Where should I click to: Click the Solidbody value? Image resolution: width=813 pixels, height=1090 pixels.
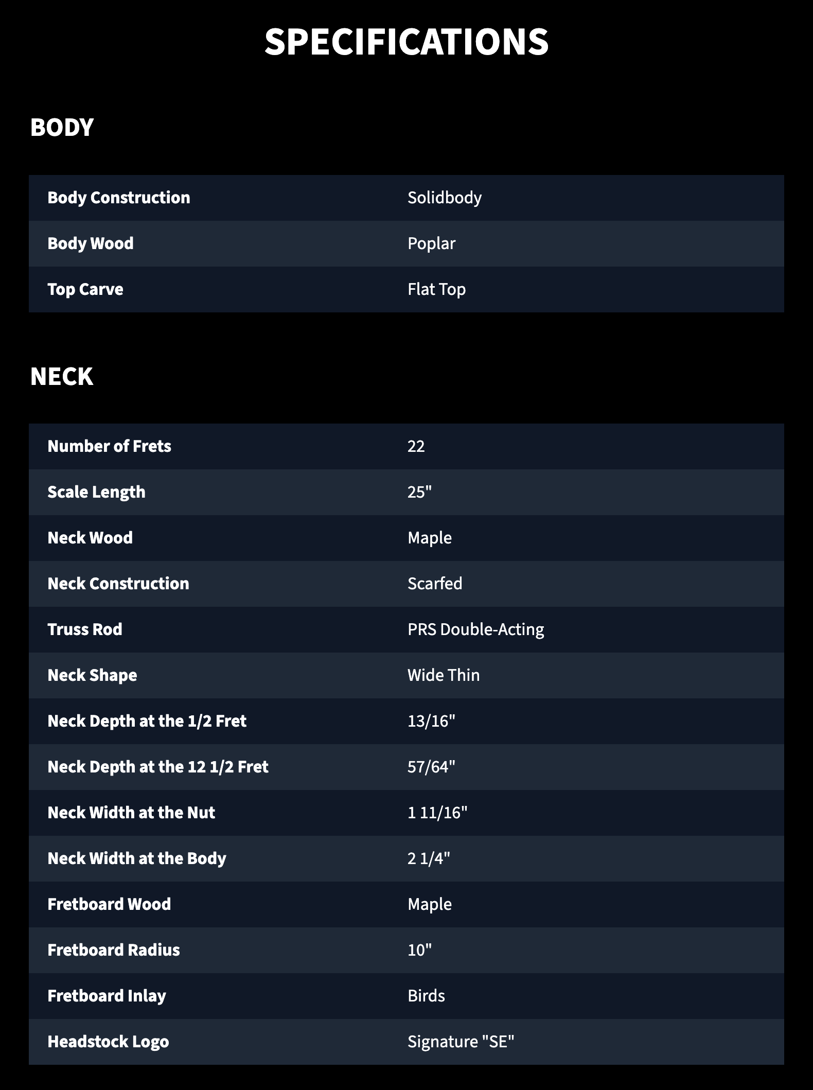[x=445, y=198]
